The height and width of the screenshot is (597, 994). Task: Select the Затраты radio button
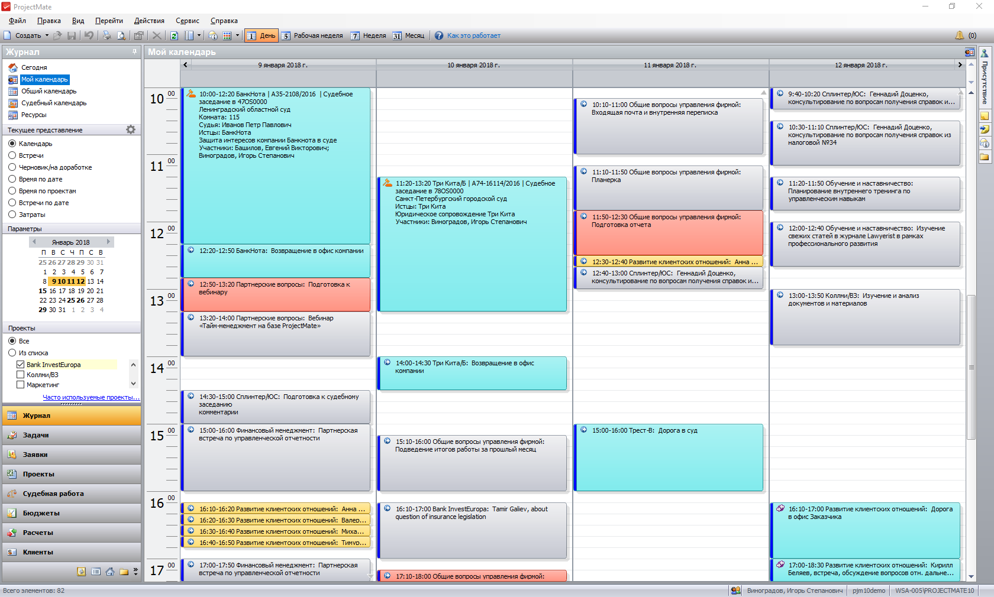(12, 215)
